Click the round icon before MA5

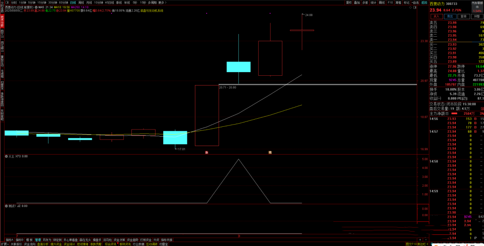click(x=36, y=7)
